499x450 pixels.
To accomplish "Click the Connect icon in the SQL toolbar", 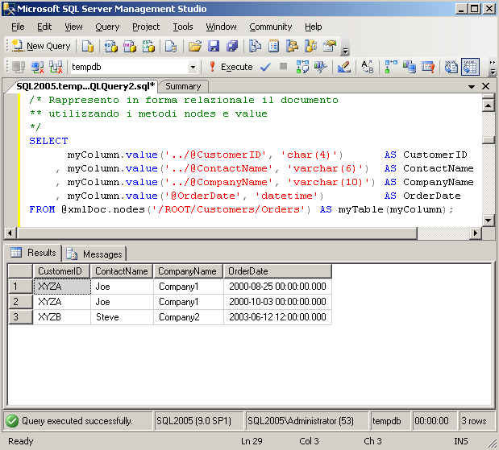I will [x=19, y=67].
